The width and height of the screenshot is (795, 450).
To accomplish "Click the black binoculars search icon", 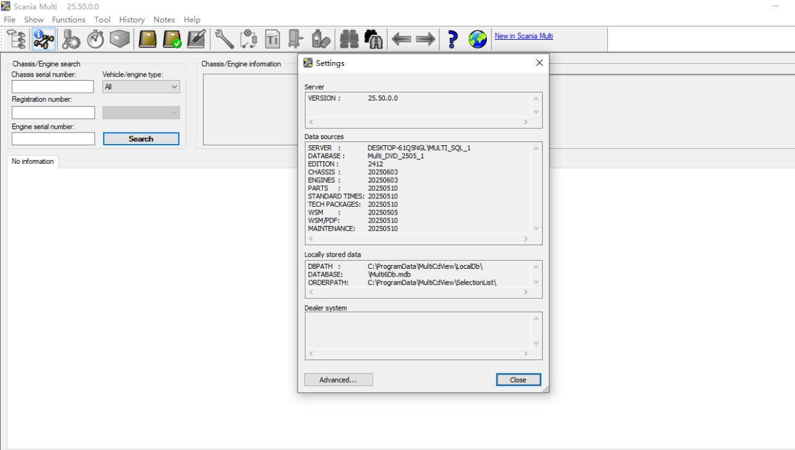I will 373,40.
